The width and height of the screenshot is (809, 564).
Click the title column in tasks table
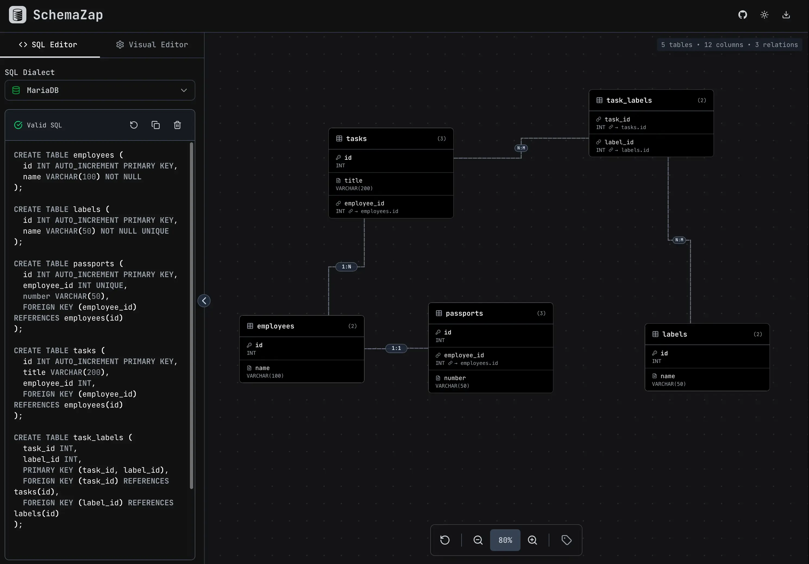[x=391, y=184]
